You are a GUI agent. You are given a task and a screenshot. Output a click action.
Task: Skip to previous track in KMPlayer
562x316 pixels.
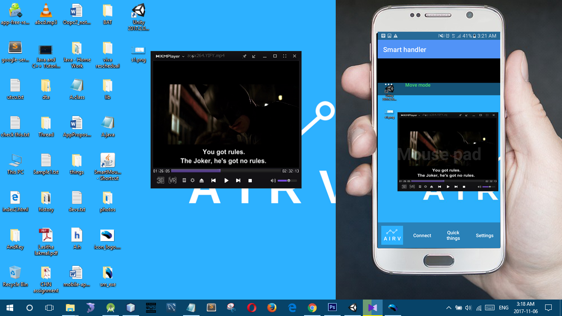coord(214,180)
